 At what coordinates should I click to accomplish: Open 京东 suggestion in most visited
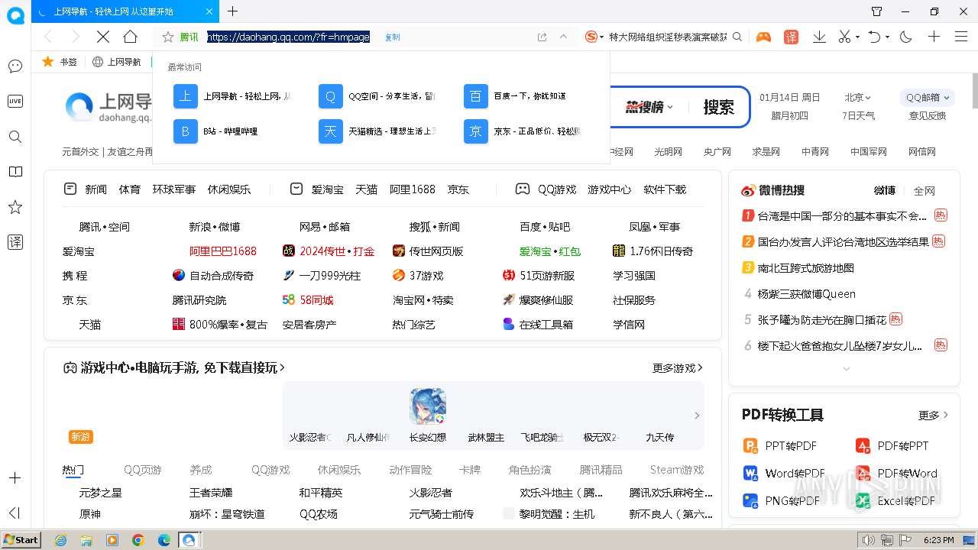[x=523, y=131]
